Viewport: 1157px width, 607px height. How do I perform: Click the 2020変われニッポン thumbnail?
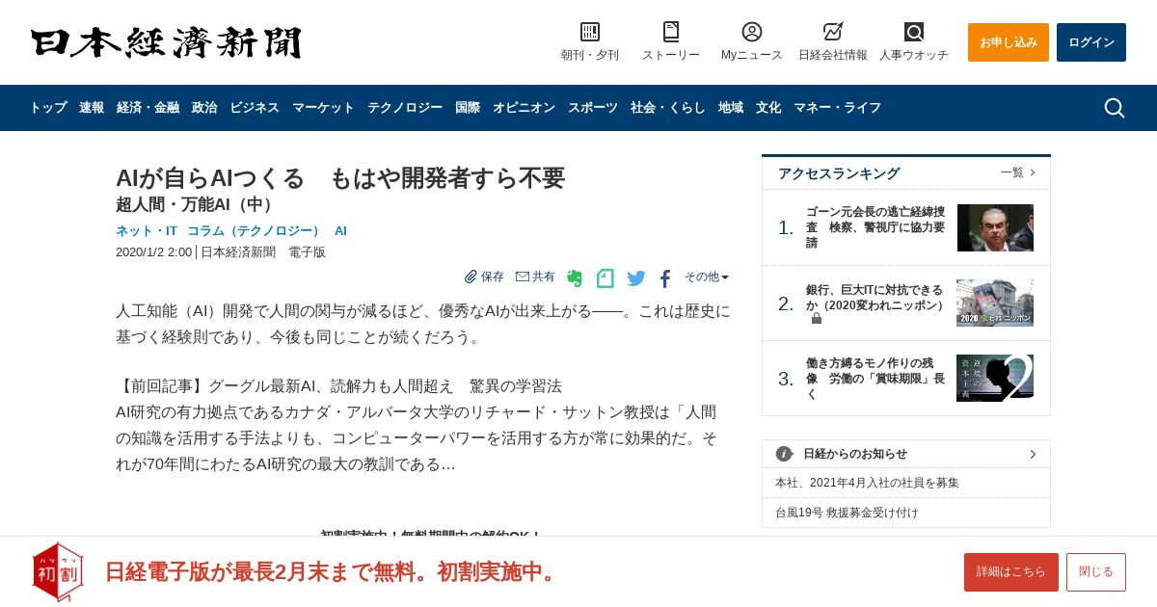[995, 303]
